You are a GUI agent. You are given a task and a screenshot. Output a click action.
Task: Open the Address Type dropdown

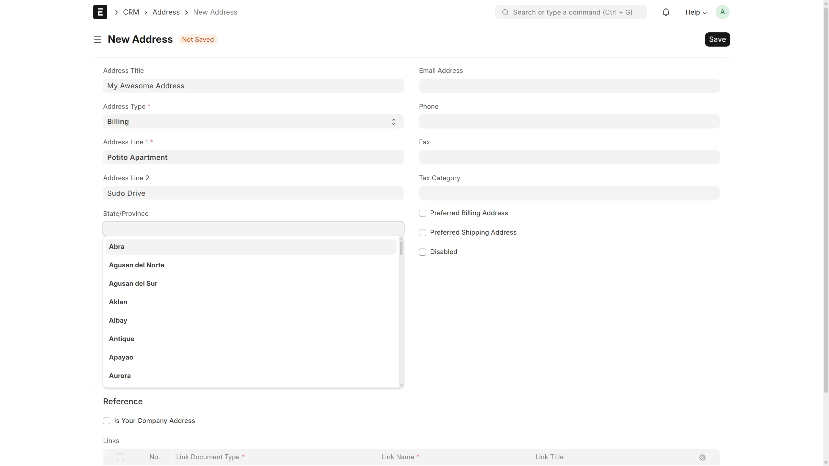point(253,122)
